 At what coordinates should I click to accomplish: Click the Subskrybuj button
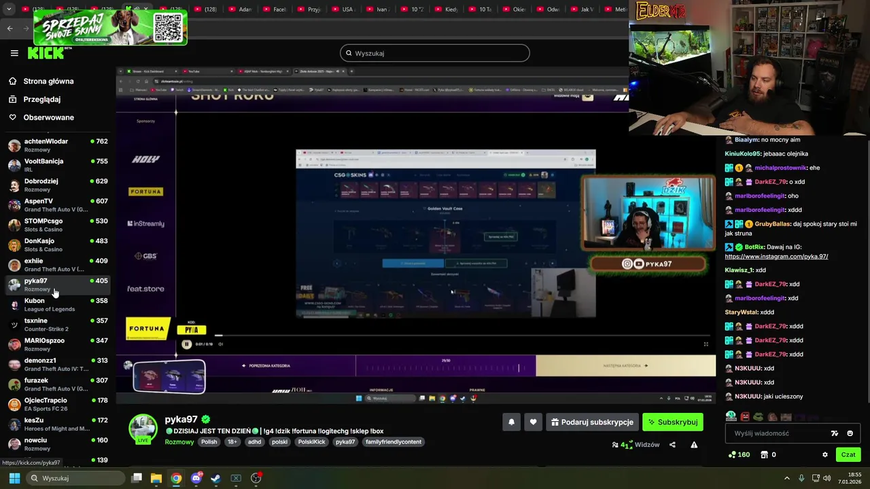pos(673,422)
